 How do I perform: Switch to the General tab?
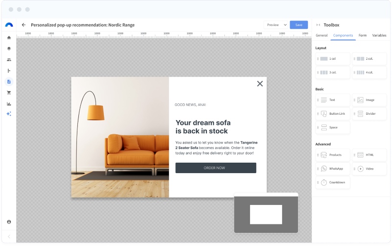coord(321,35)
